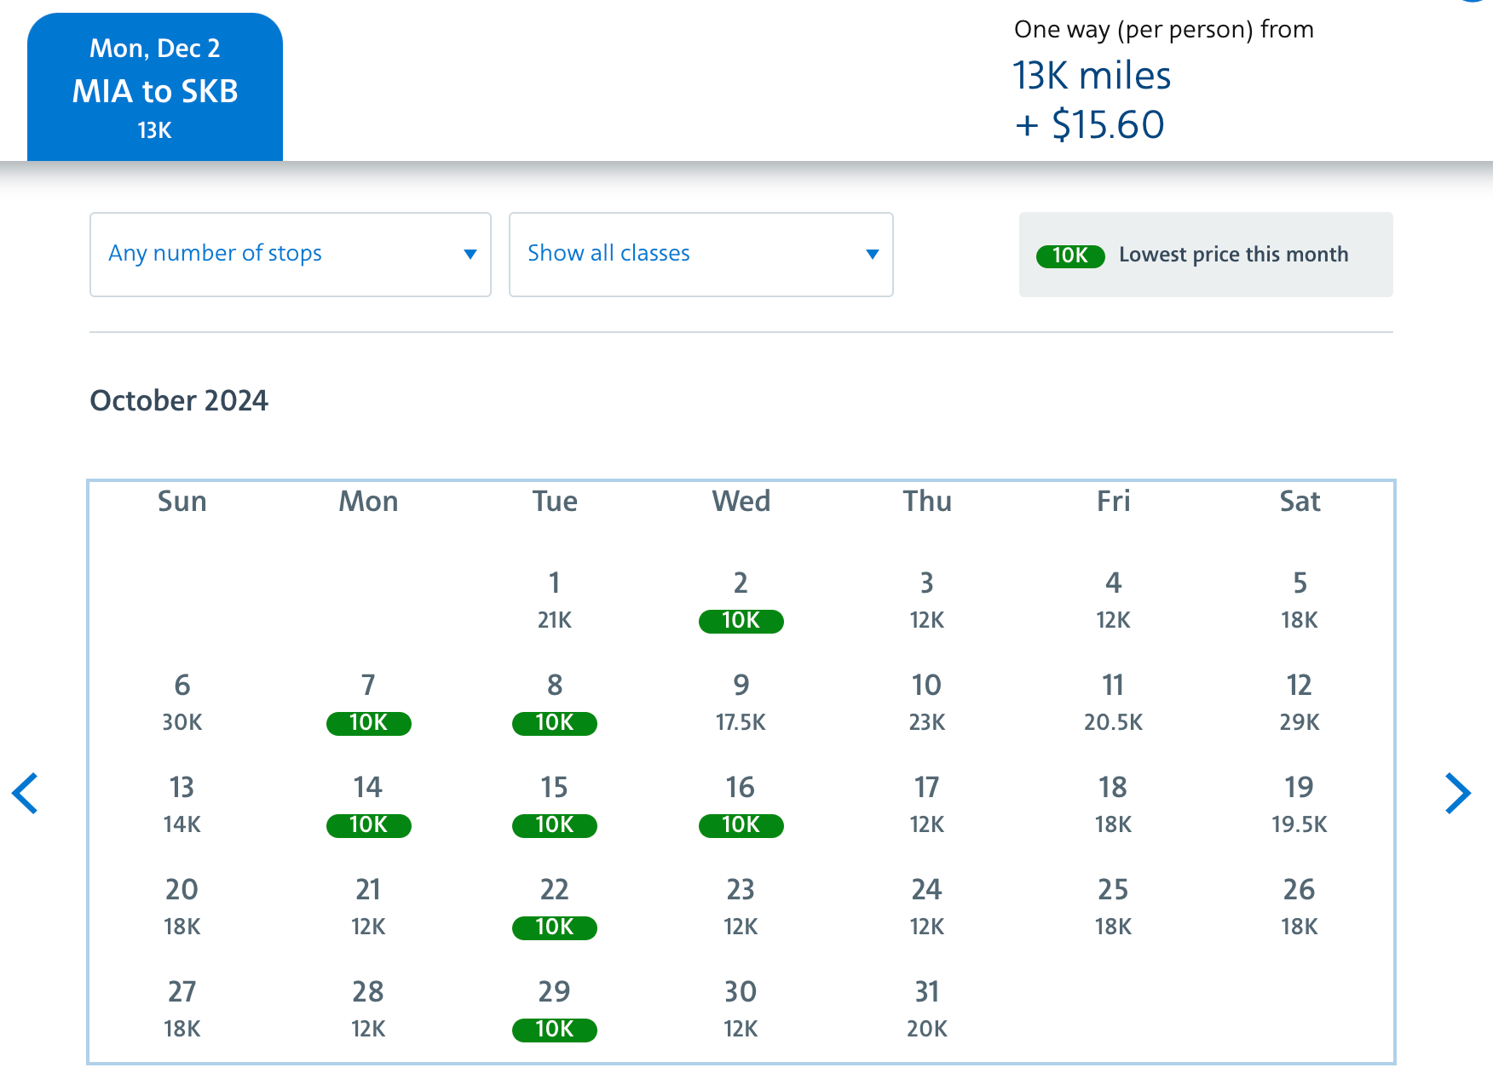Click the 10K Lowest price this month legend
The width and height of the screenshot is (1493, 1085).
(x=1205, y=255)
